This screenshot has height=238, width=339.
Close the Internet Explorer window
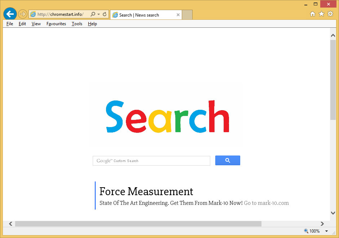329,4
